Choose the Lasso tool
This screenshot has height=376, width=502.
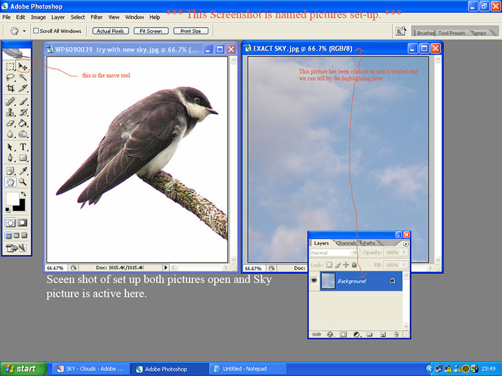tap(10, 77)
